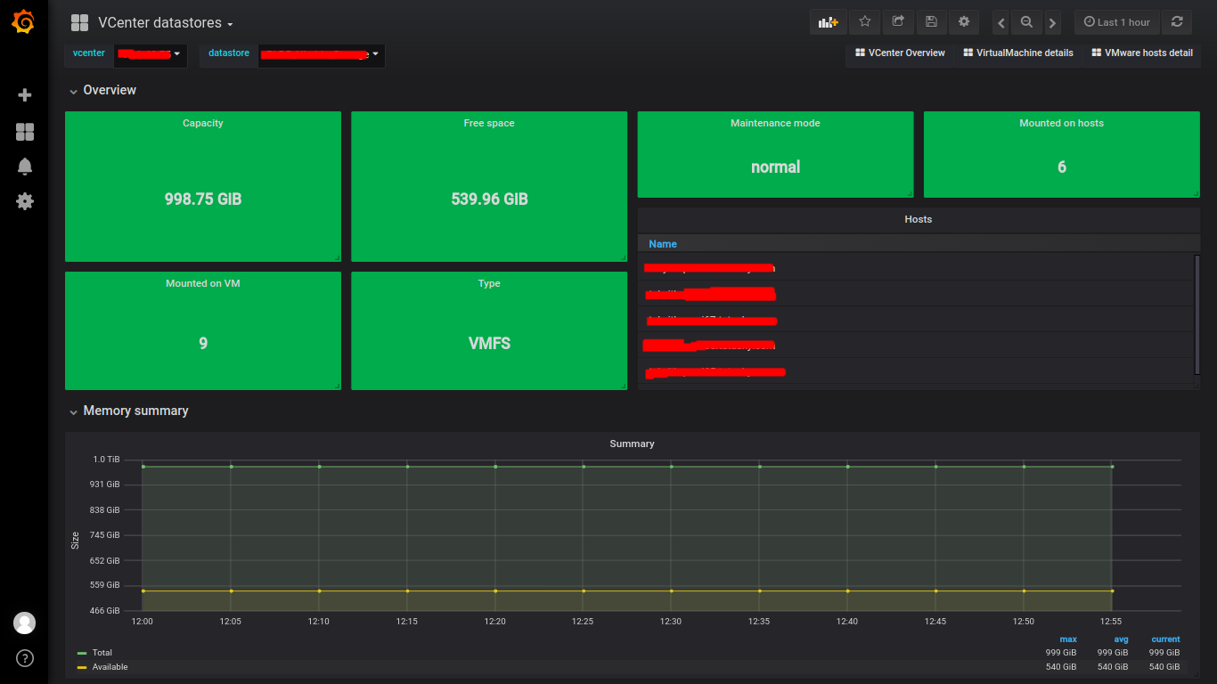Image resolution: width=1217 pixels, height=684 pixels.
Task: Open the Summary graph panel title
Action: (632, 444)
